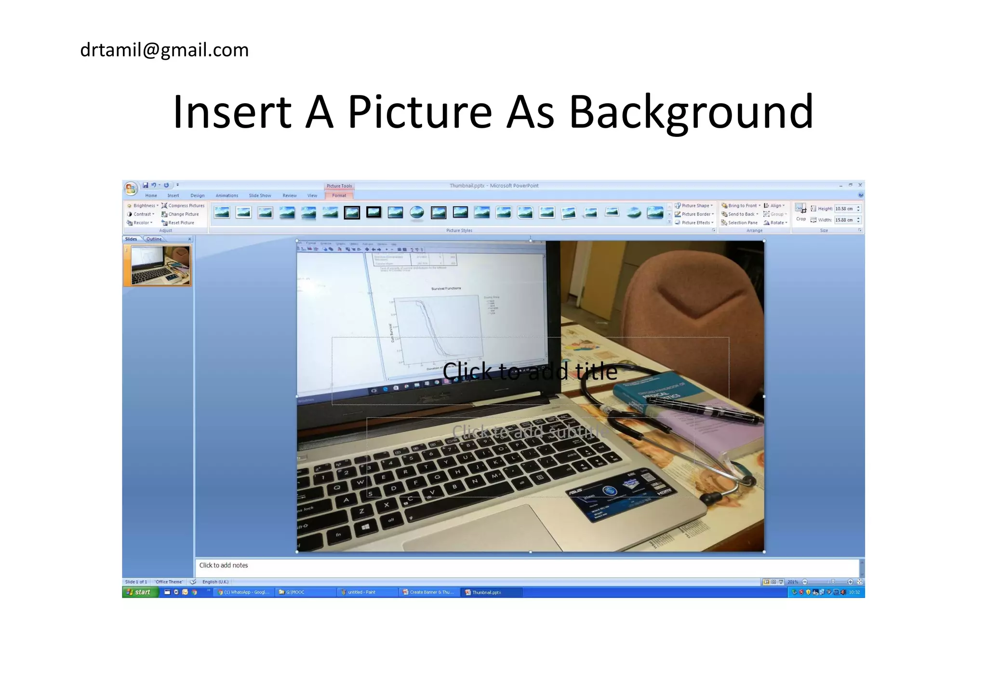Click the 'Click to add notes' area
The width and height of the screenshot is (987, 698).
pyautogui.click(x=527, y=567)
